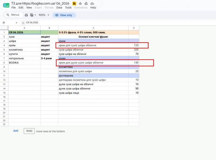The image size is (216, 160).
Task: Select cell 'СЯ 06.2026'
Action: click(24, 32)
